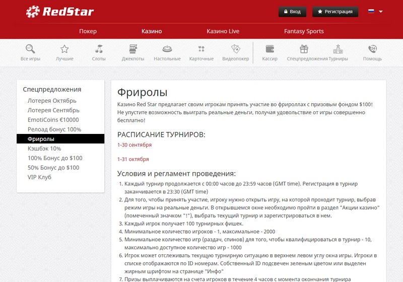The height and width of the screenshot is (282, 403).
Task: Open EmotiCoins €10000 offer
Action: coord(53,120)
